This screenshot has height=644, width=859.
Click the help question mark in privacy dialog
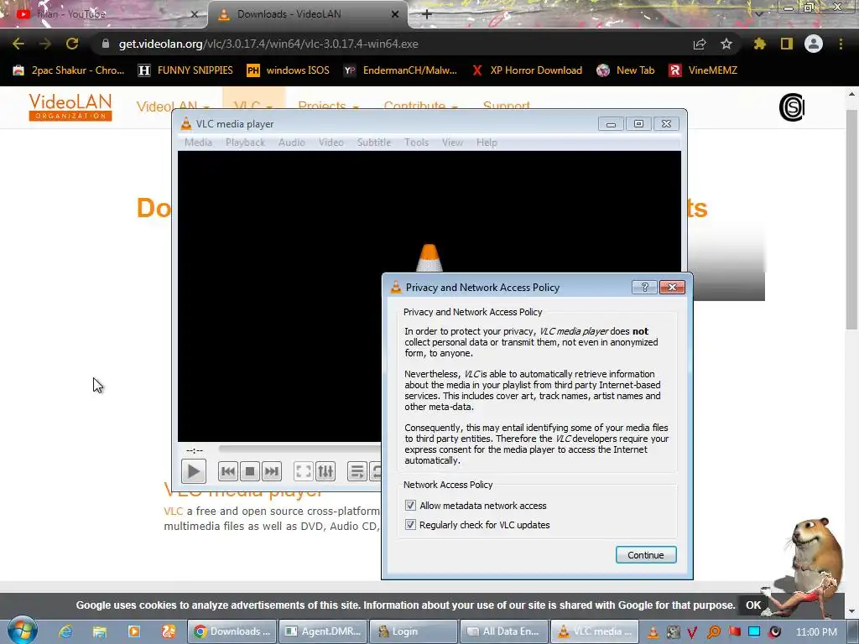644,287
